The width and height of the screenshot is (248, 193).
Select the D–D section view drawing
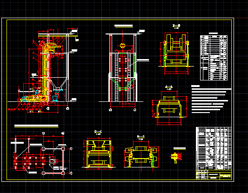pyautogui.click(x=141, y=156)
